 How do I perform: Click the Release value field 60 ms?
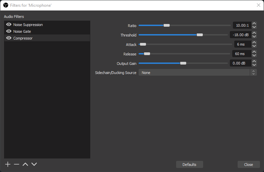(242, 54)
